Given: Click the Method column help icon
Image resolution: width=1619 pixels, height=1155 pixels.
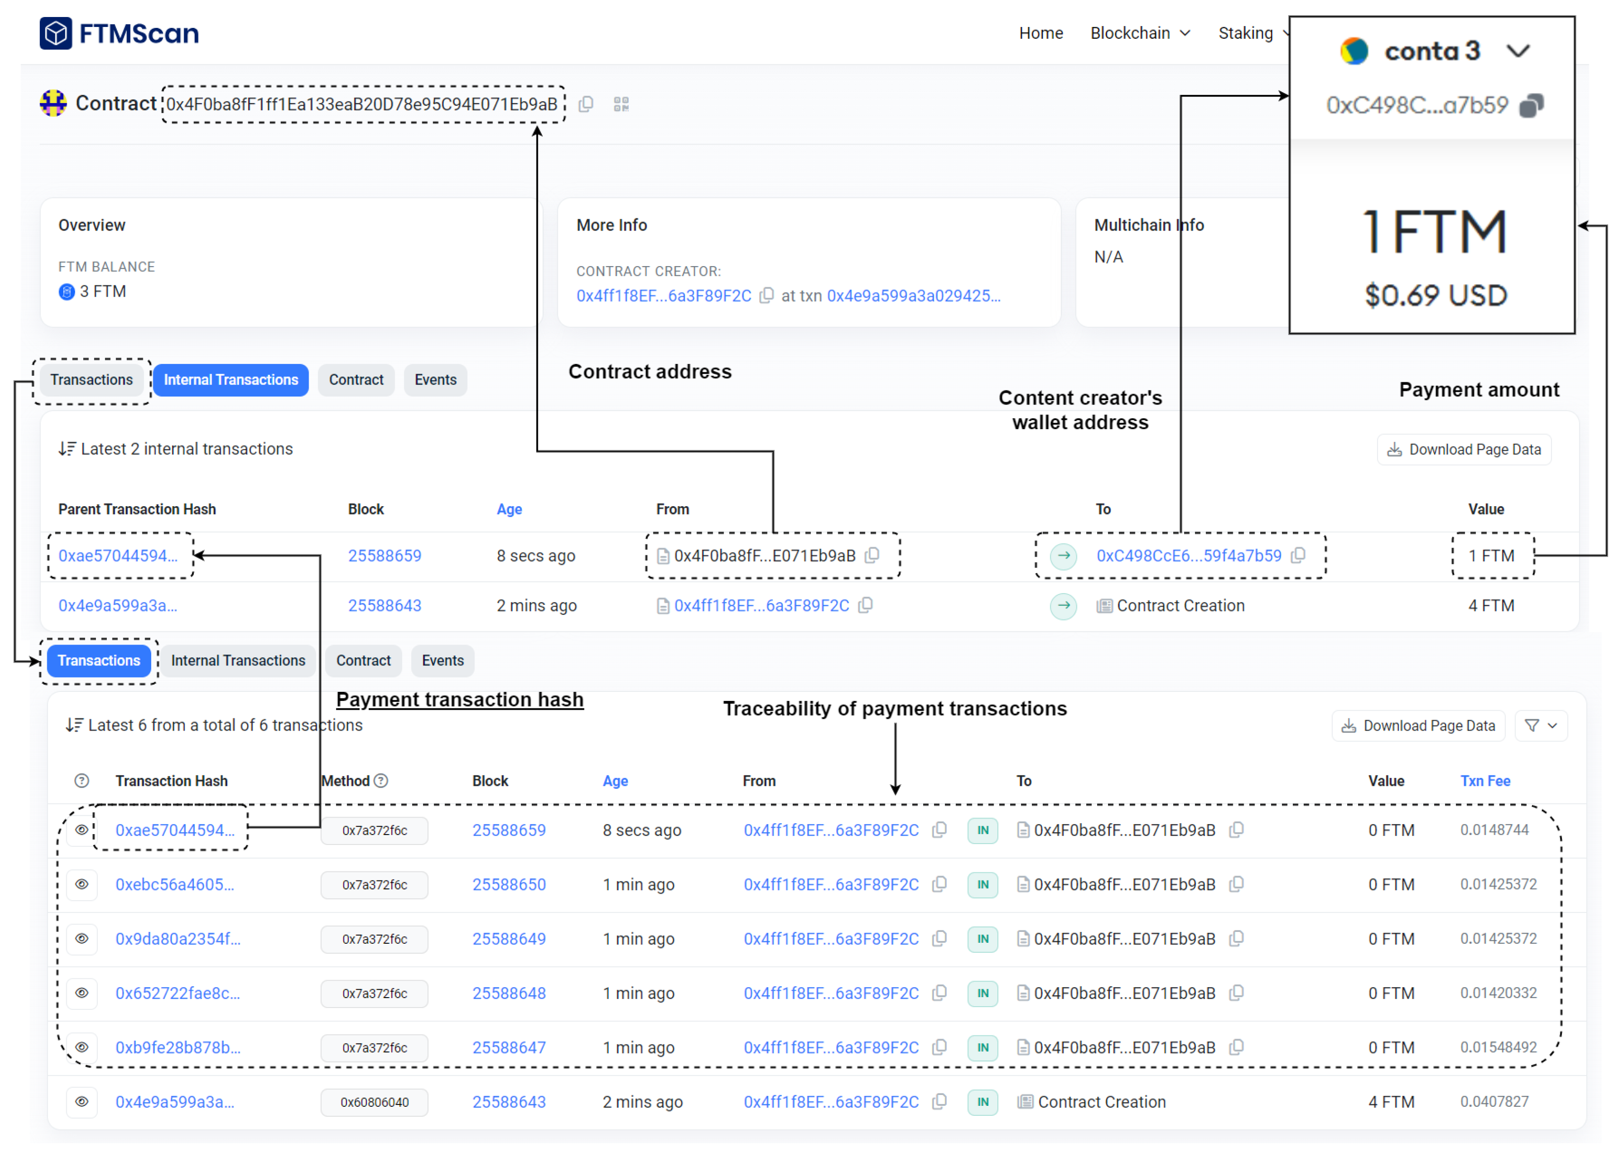Looking at the screenshot, I should tap(381, 780).
